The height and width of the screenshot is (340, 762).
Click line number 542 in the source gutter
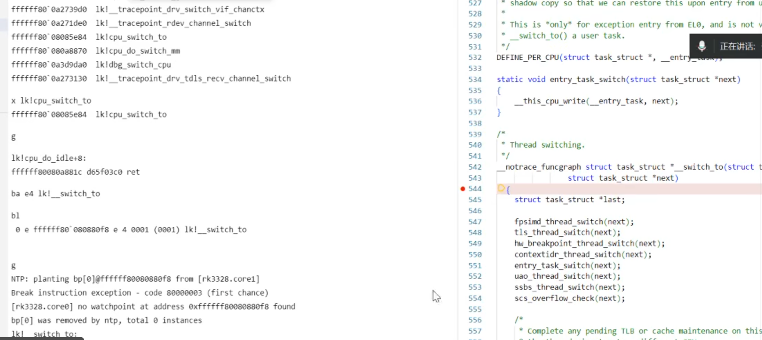point(475,167)
